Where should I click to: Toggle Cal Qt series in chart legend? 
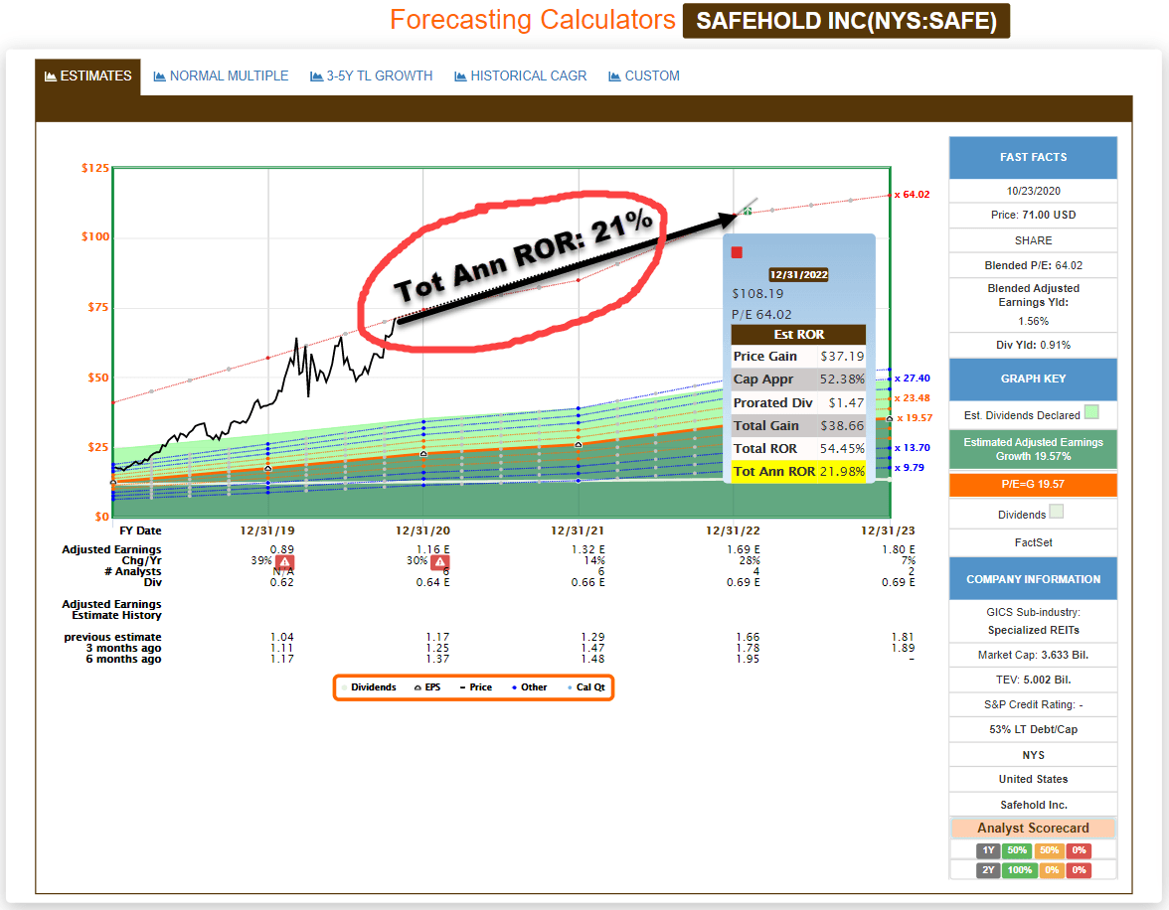coord(586,687)
